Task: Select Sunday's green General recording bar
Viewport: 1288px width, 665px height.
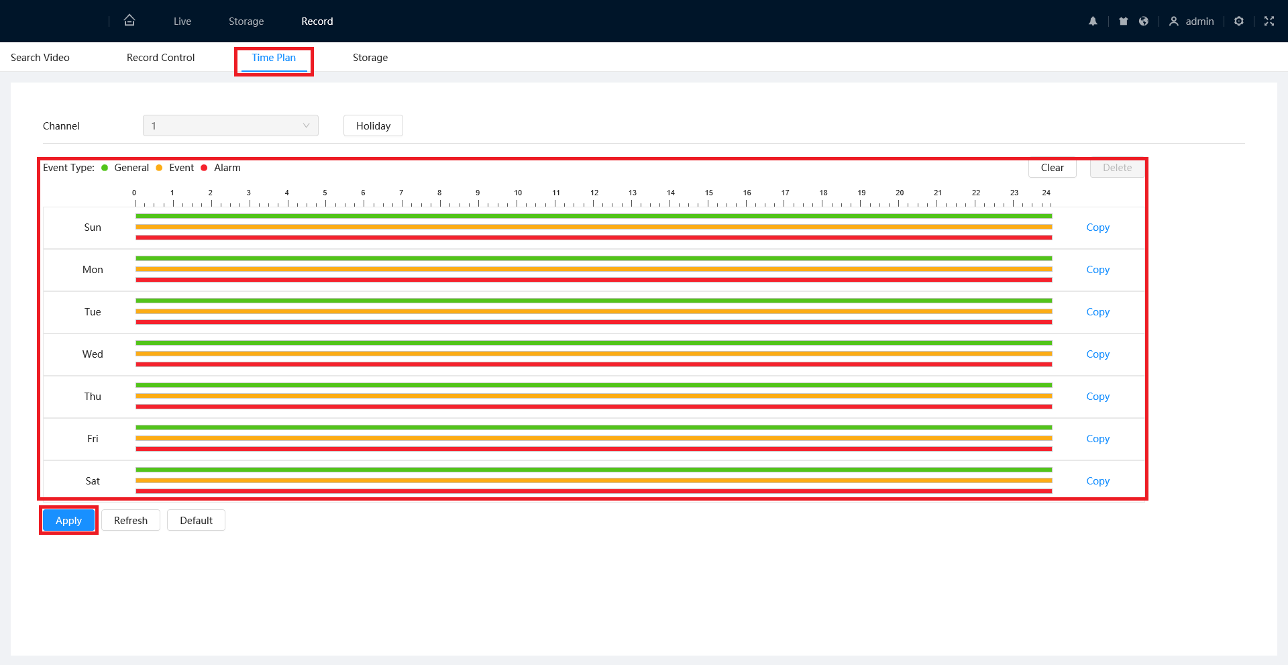Action: (x=594, y=216)
